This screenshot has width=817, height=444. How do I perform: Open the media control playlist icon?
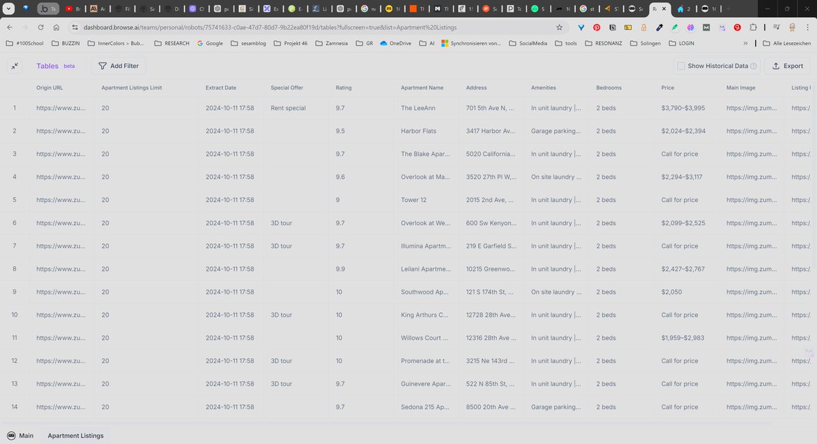(x=776, y=27)
